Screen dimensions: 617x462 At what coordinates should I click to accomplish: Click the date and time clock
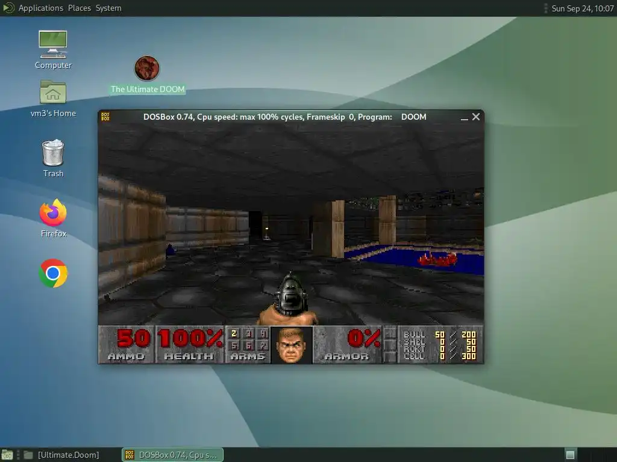(x=583, y=8)
